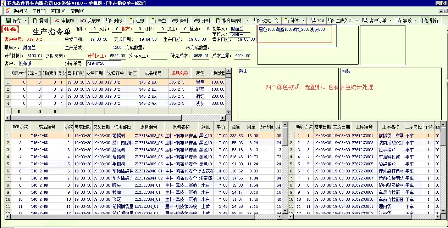Screen dimensions: 448x228
Task: Click the app logo icon left of 系统 menu
Action: [7, 11]
